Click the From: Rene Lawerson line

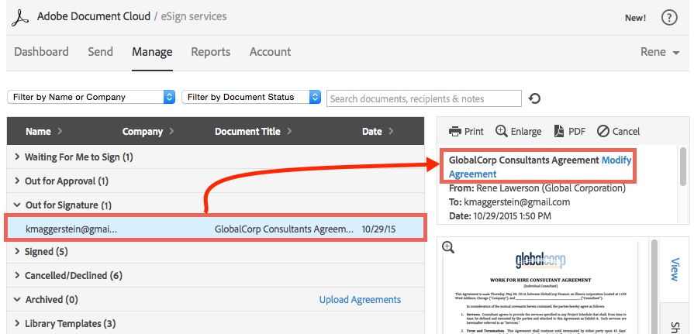tap(537, 188)
